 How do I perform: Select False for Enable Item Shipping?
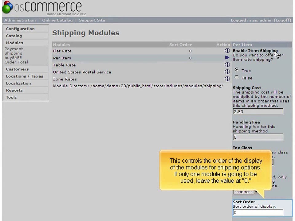click(x=237, y=77)
